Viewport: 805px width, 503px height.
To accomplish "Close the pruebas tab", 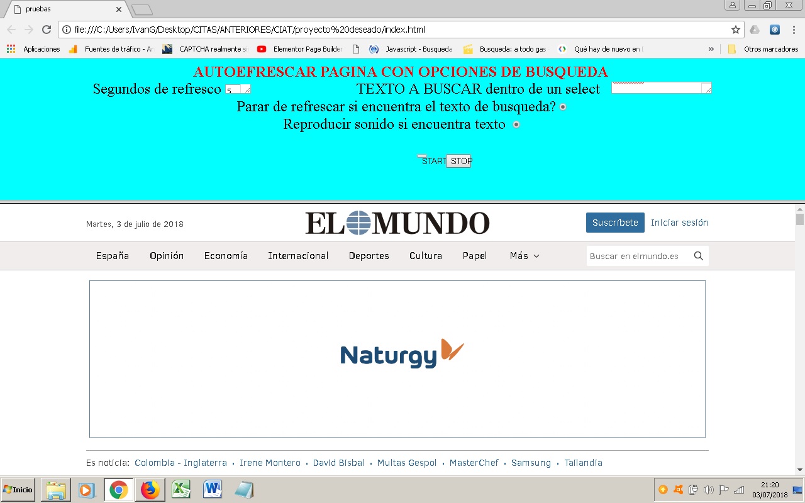I will [x=119, y=9].
